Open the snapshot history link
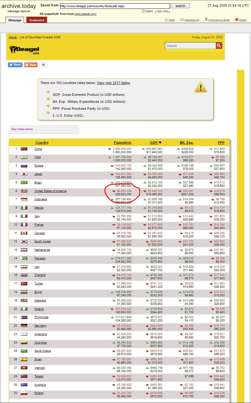This screenshot has width=251, height=403. coord(148,11)
